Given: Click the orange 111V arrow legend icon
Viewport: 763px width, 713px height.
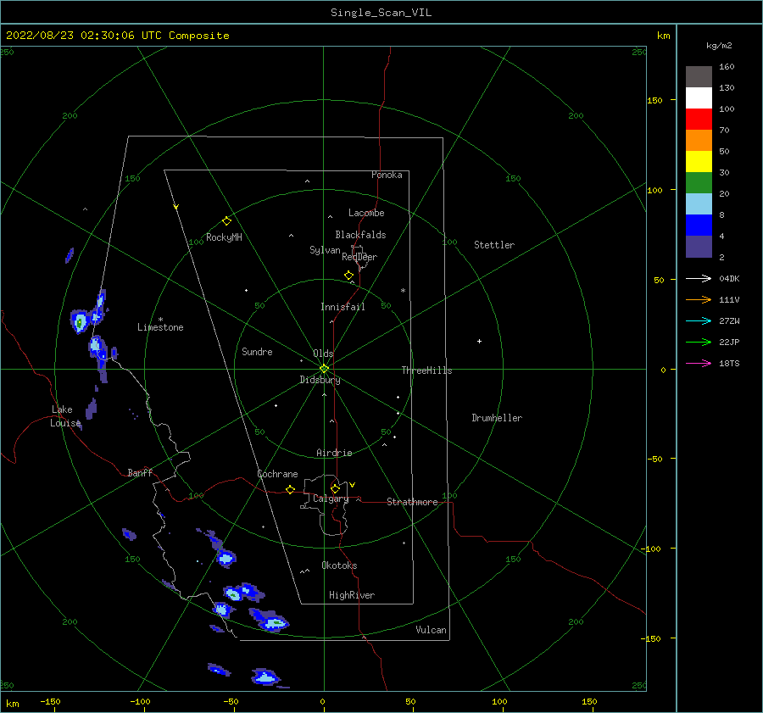Looking at the screenshot, I should click(x=699, y=300).
